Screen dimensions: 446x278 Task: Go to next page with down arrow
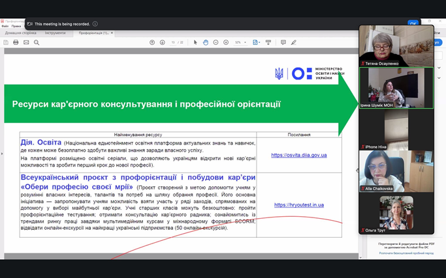pos(162,42)
